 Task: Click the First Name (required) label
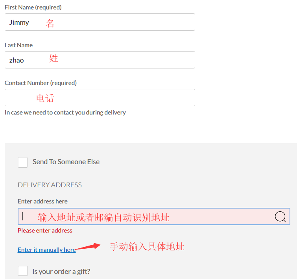pyautogui.click(x=33, y=7)
